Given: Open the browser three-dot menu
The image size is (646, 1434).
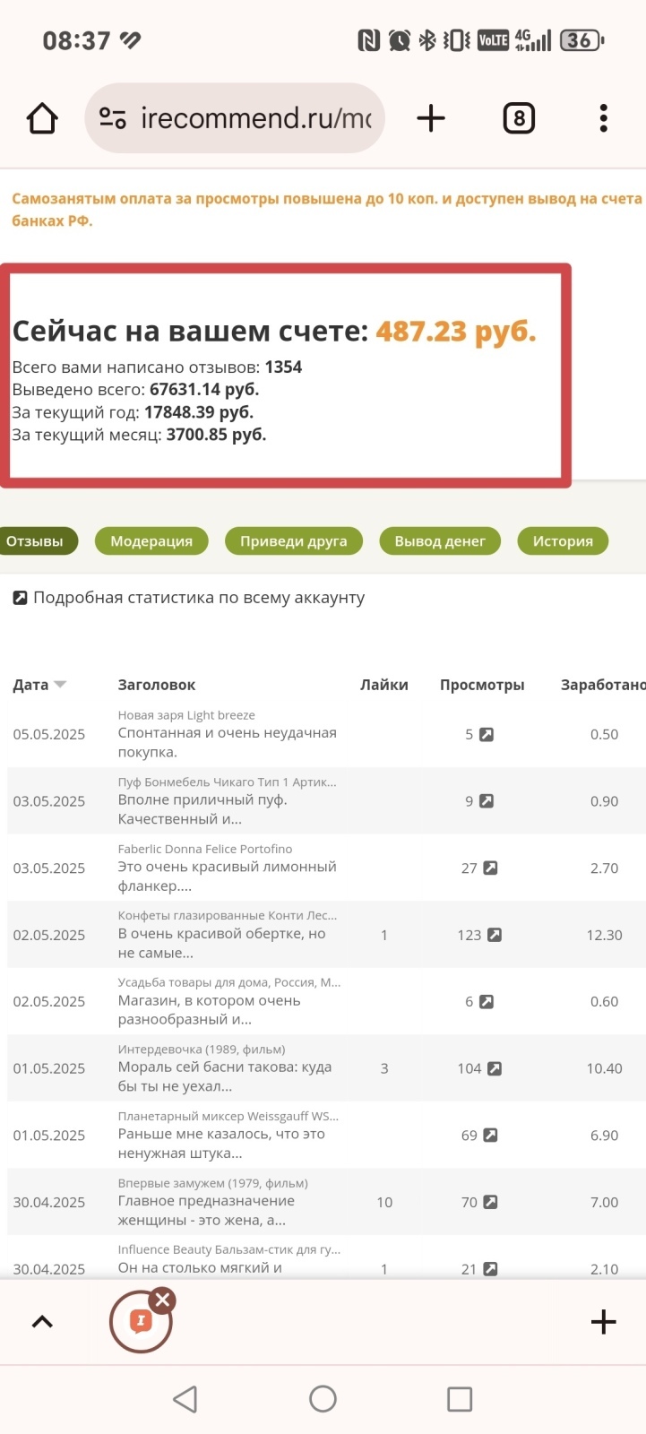Looking at the screenshot, I should [x=603, y=118].
